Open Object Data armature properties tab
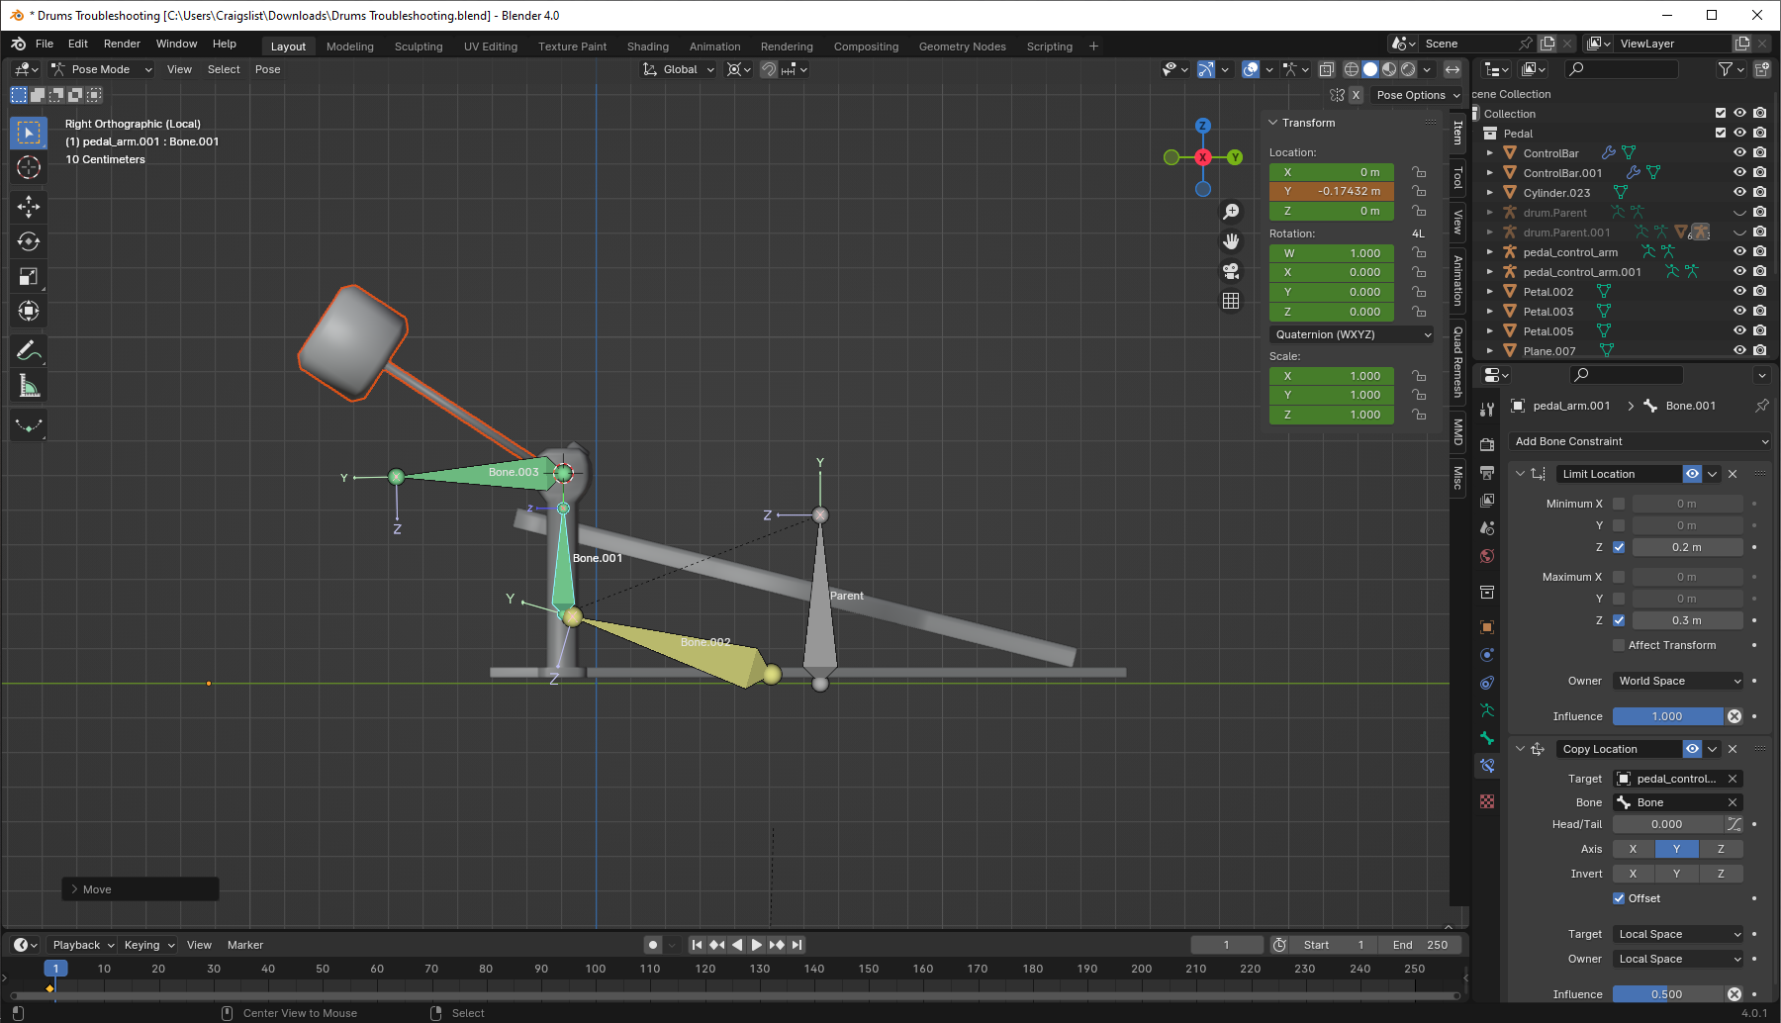Image resolution: width=1781 pixels, height=1023 pixels. pos(1487,710)
